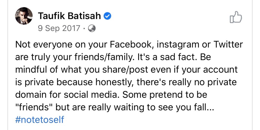Click the globe public audience icon

[x=91, y=28]
